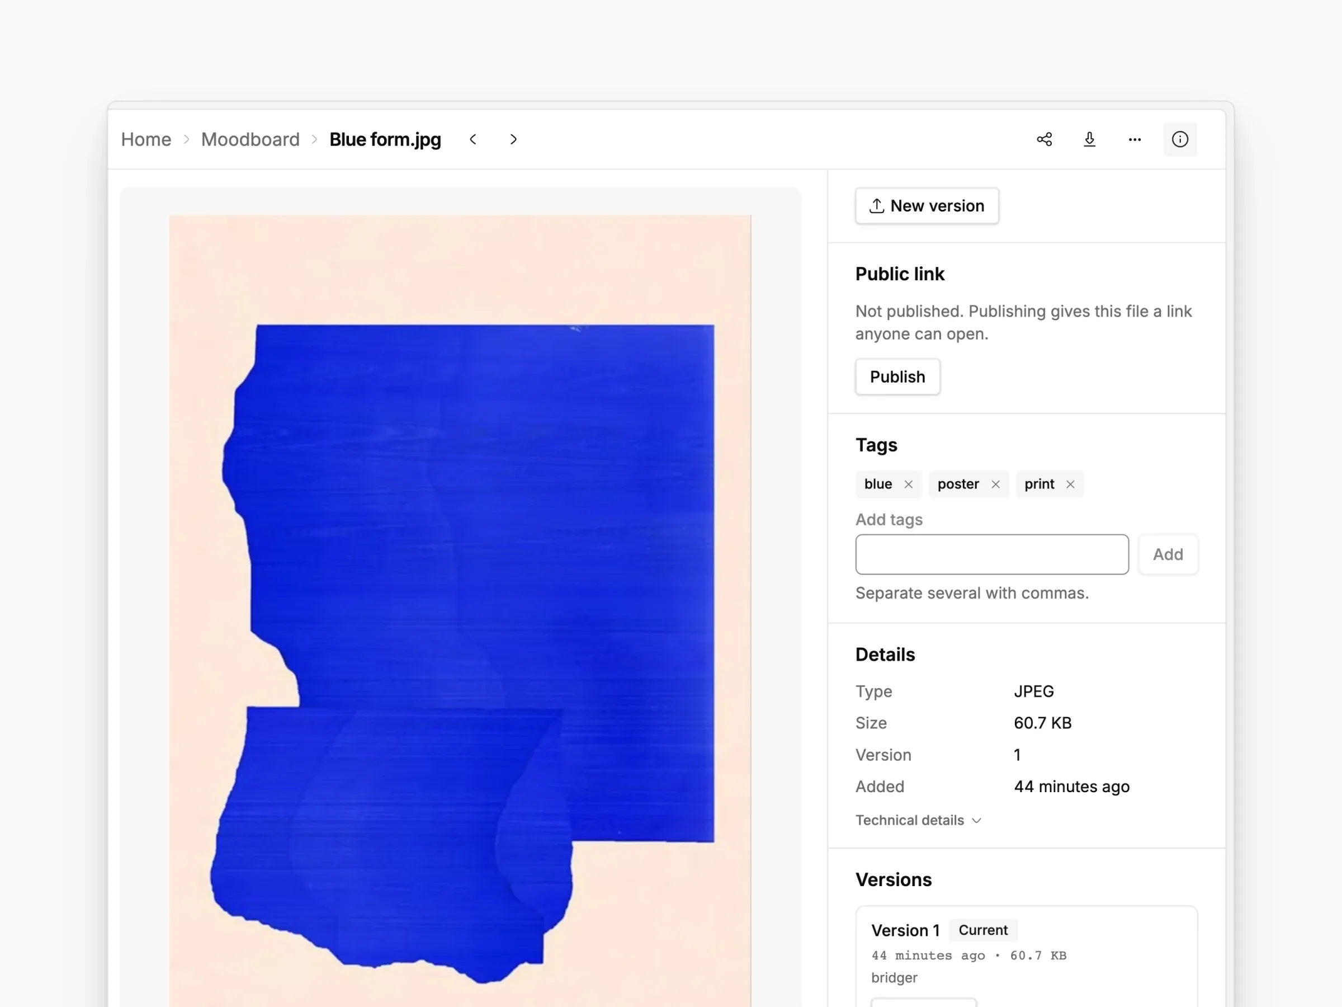
Task: Click the 'bridger' author name
Action: (x=894, y=978)
